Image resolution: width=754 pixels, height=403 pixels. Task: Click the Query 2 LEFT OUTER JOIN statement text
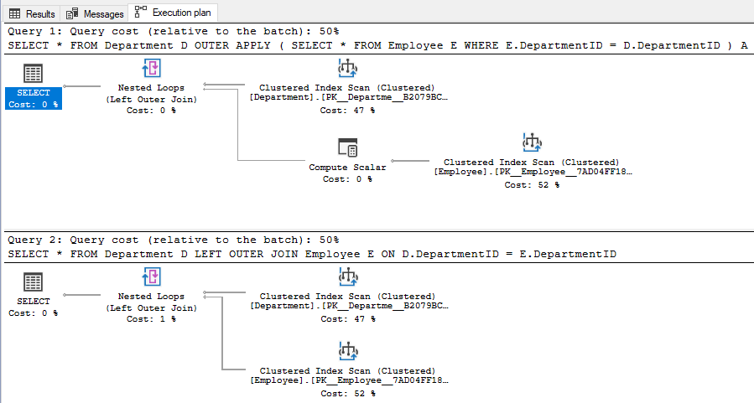pos(312,254)
